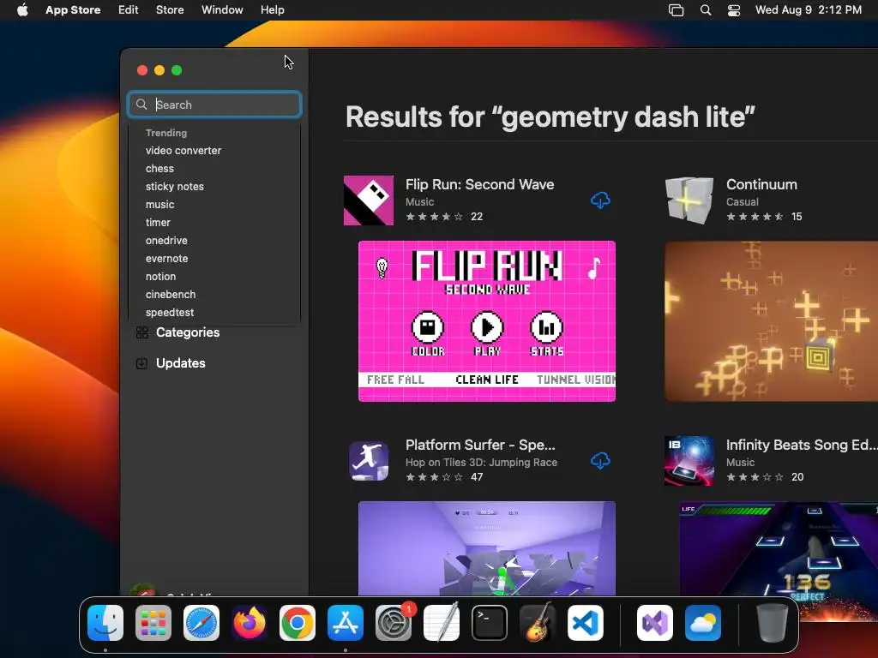Click the Categories grid icon in sidebar

pyautogui.click(x=142, y=332)
